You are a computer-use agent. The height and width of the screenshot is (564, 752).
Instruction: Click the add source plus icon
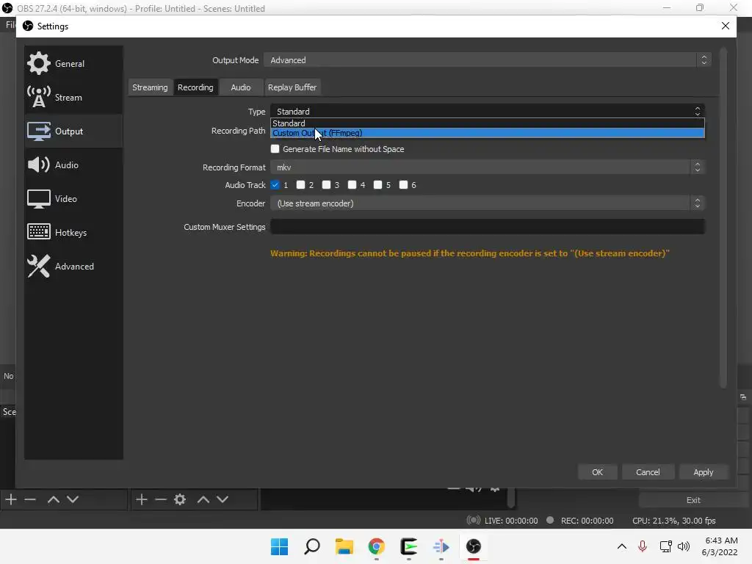[142, 499]
